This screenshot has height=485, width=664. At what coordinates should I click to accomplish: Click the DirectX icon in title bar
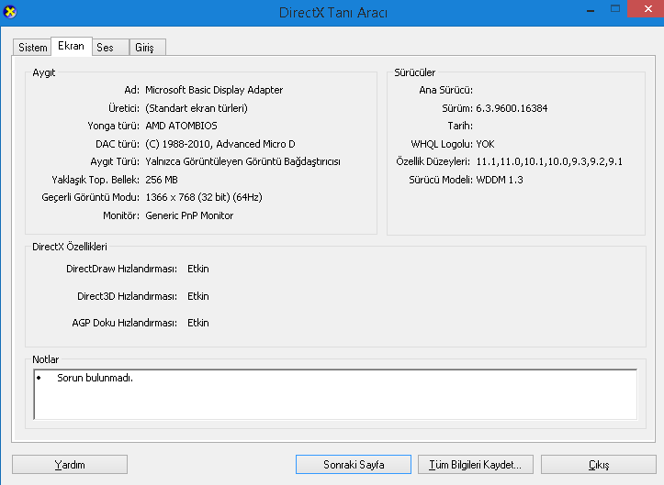9,12
